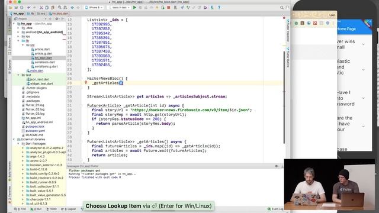Expand first article chevron in phone simulator
This screenshot has height=213, width=379.
pyautogui.click(x=363, y=44)
